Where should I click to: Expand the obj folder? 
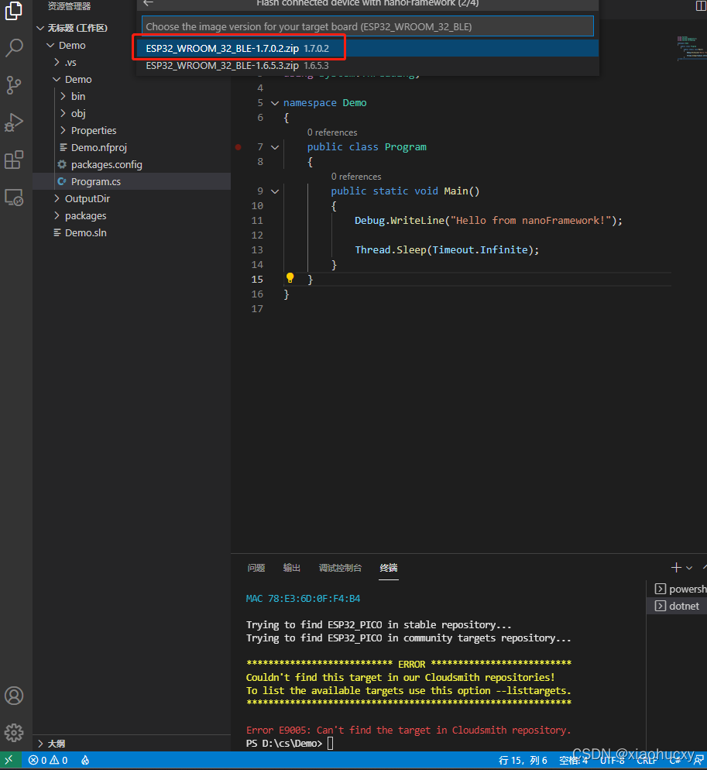point(63,113)
